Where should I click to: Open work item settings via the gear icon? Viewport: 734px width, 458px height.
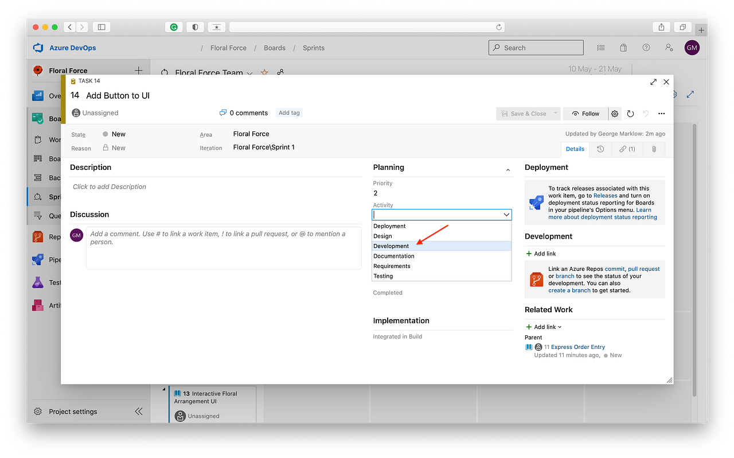615,114
